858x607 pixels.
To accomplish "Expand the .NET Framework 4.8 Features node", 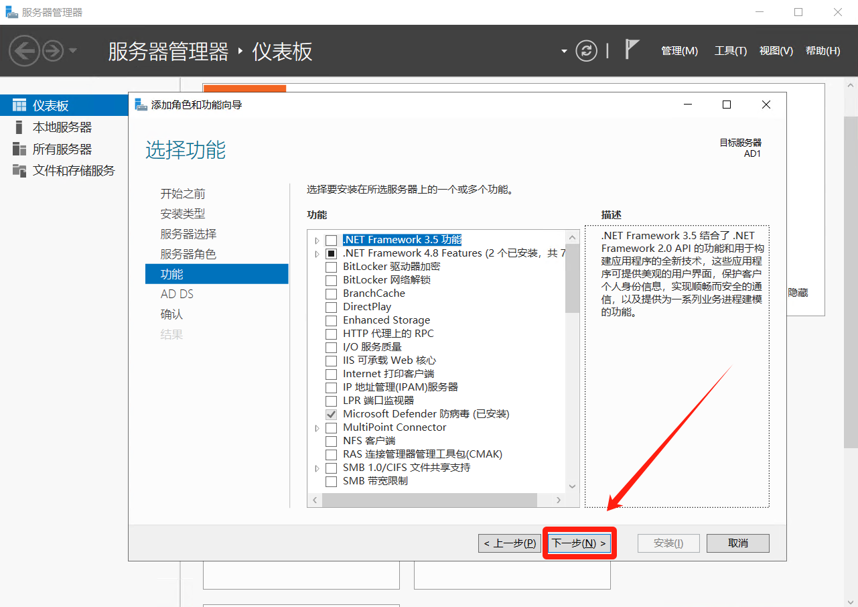I will (317, 254).
